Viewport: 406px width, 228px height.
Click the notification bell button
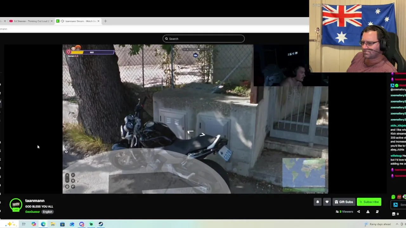(318, 202)
